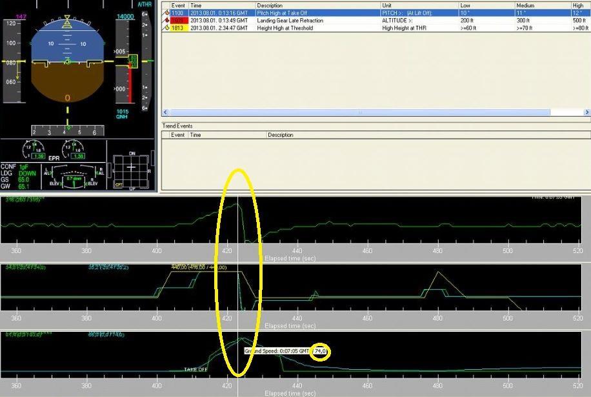Viewport: 591px width, 397px height.
Task: Click the attitude indicator horizon ball
Action: (67, 62)
